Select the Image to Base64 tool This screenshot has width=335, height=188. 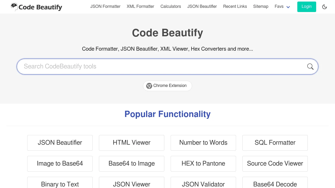pyautogui.click(x=60, y=163)
